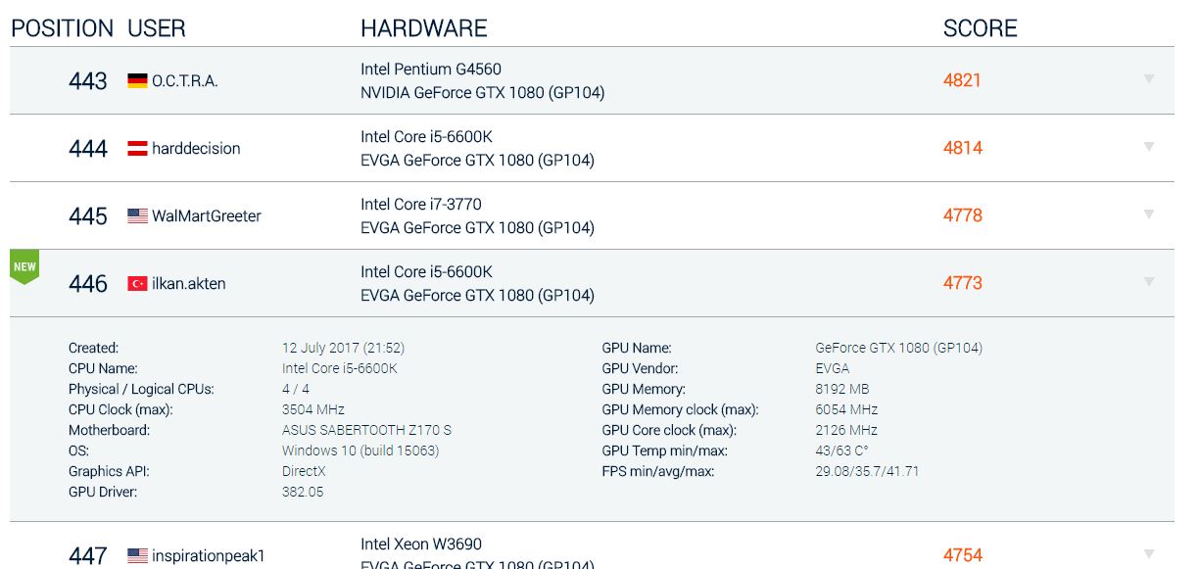Viewport: 1200px width, 569px height.
Task: Open user profile WalMartGreeter
Action: [207, 216]
